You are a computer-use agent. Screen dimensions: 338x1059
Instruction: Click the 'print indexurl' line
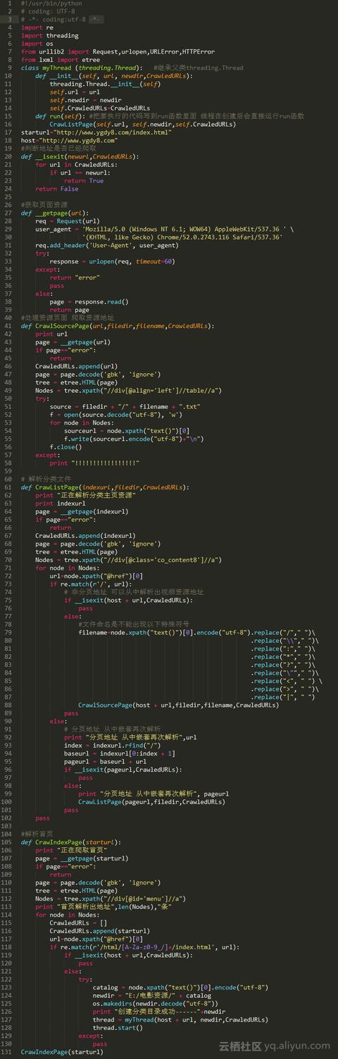(x=60, y=503)
